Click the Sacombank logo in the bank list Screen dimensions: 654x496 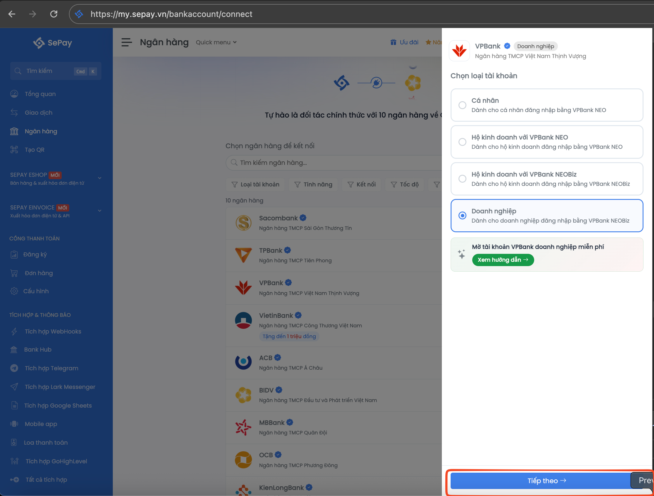243,223
